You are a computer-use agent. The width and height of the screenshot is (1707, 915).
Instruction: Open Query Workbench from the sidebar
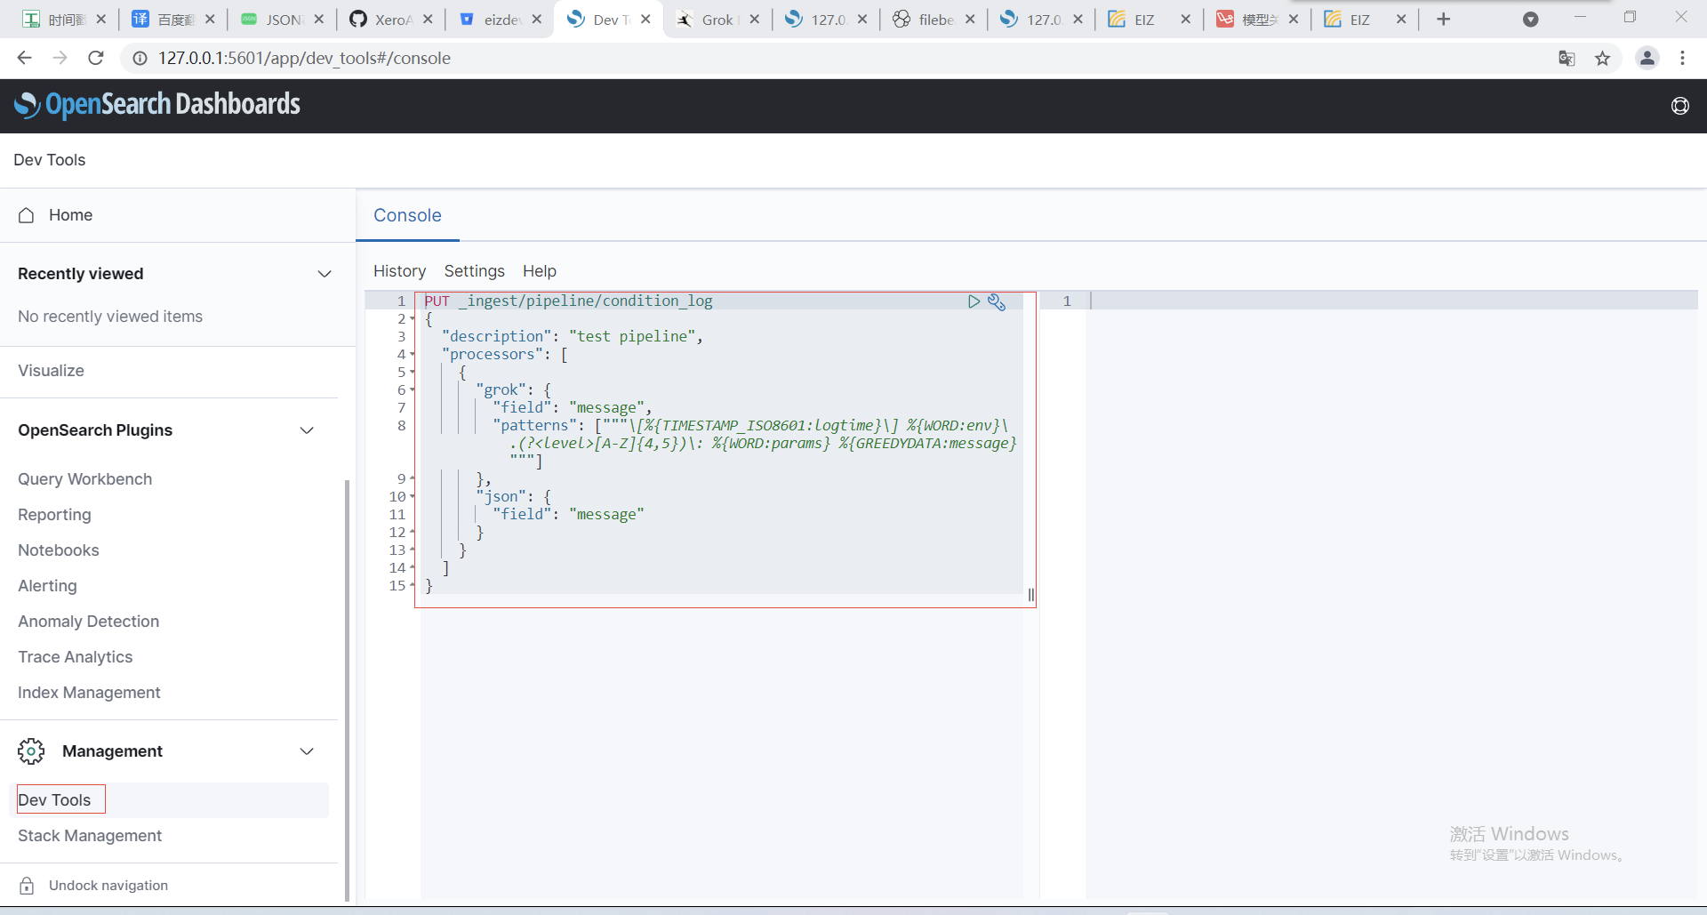tap(84, 478)
